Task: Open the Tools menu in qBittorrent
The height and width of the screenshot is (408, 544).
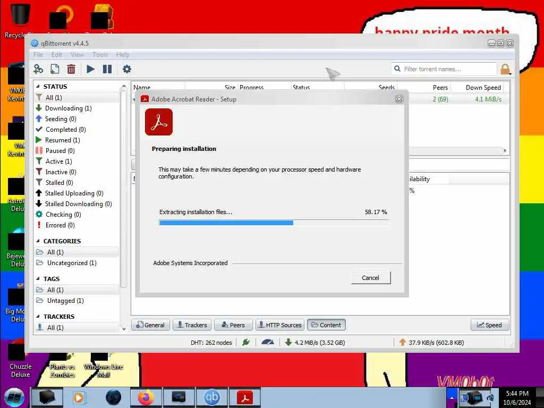Action: coord(100,55)
